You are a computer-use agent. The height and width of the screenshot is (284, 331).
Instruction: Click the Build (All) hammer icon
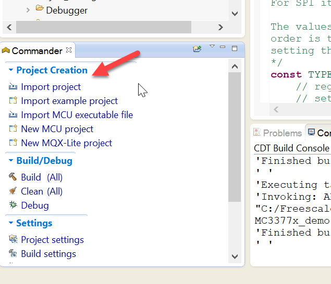(13, 177)
